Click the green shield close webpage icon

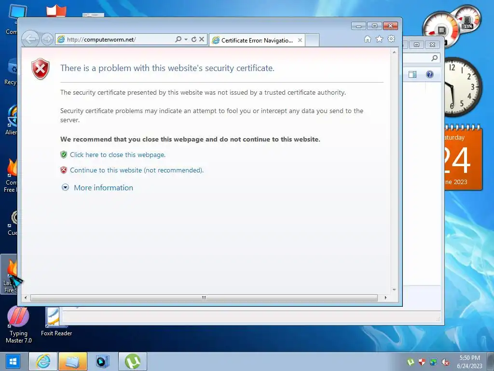tap(64, 155)
